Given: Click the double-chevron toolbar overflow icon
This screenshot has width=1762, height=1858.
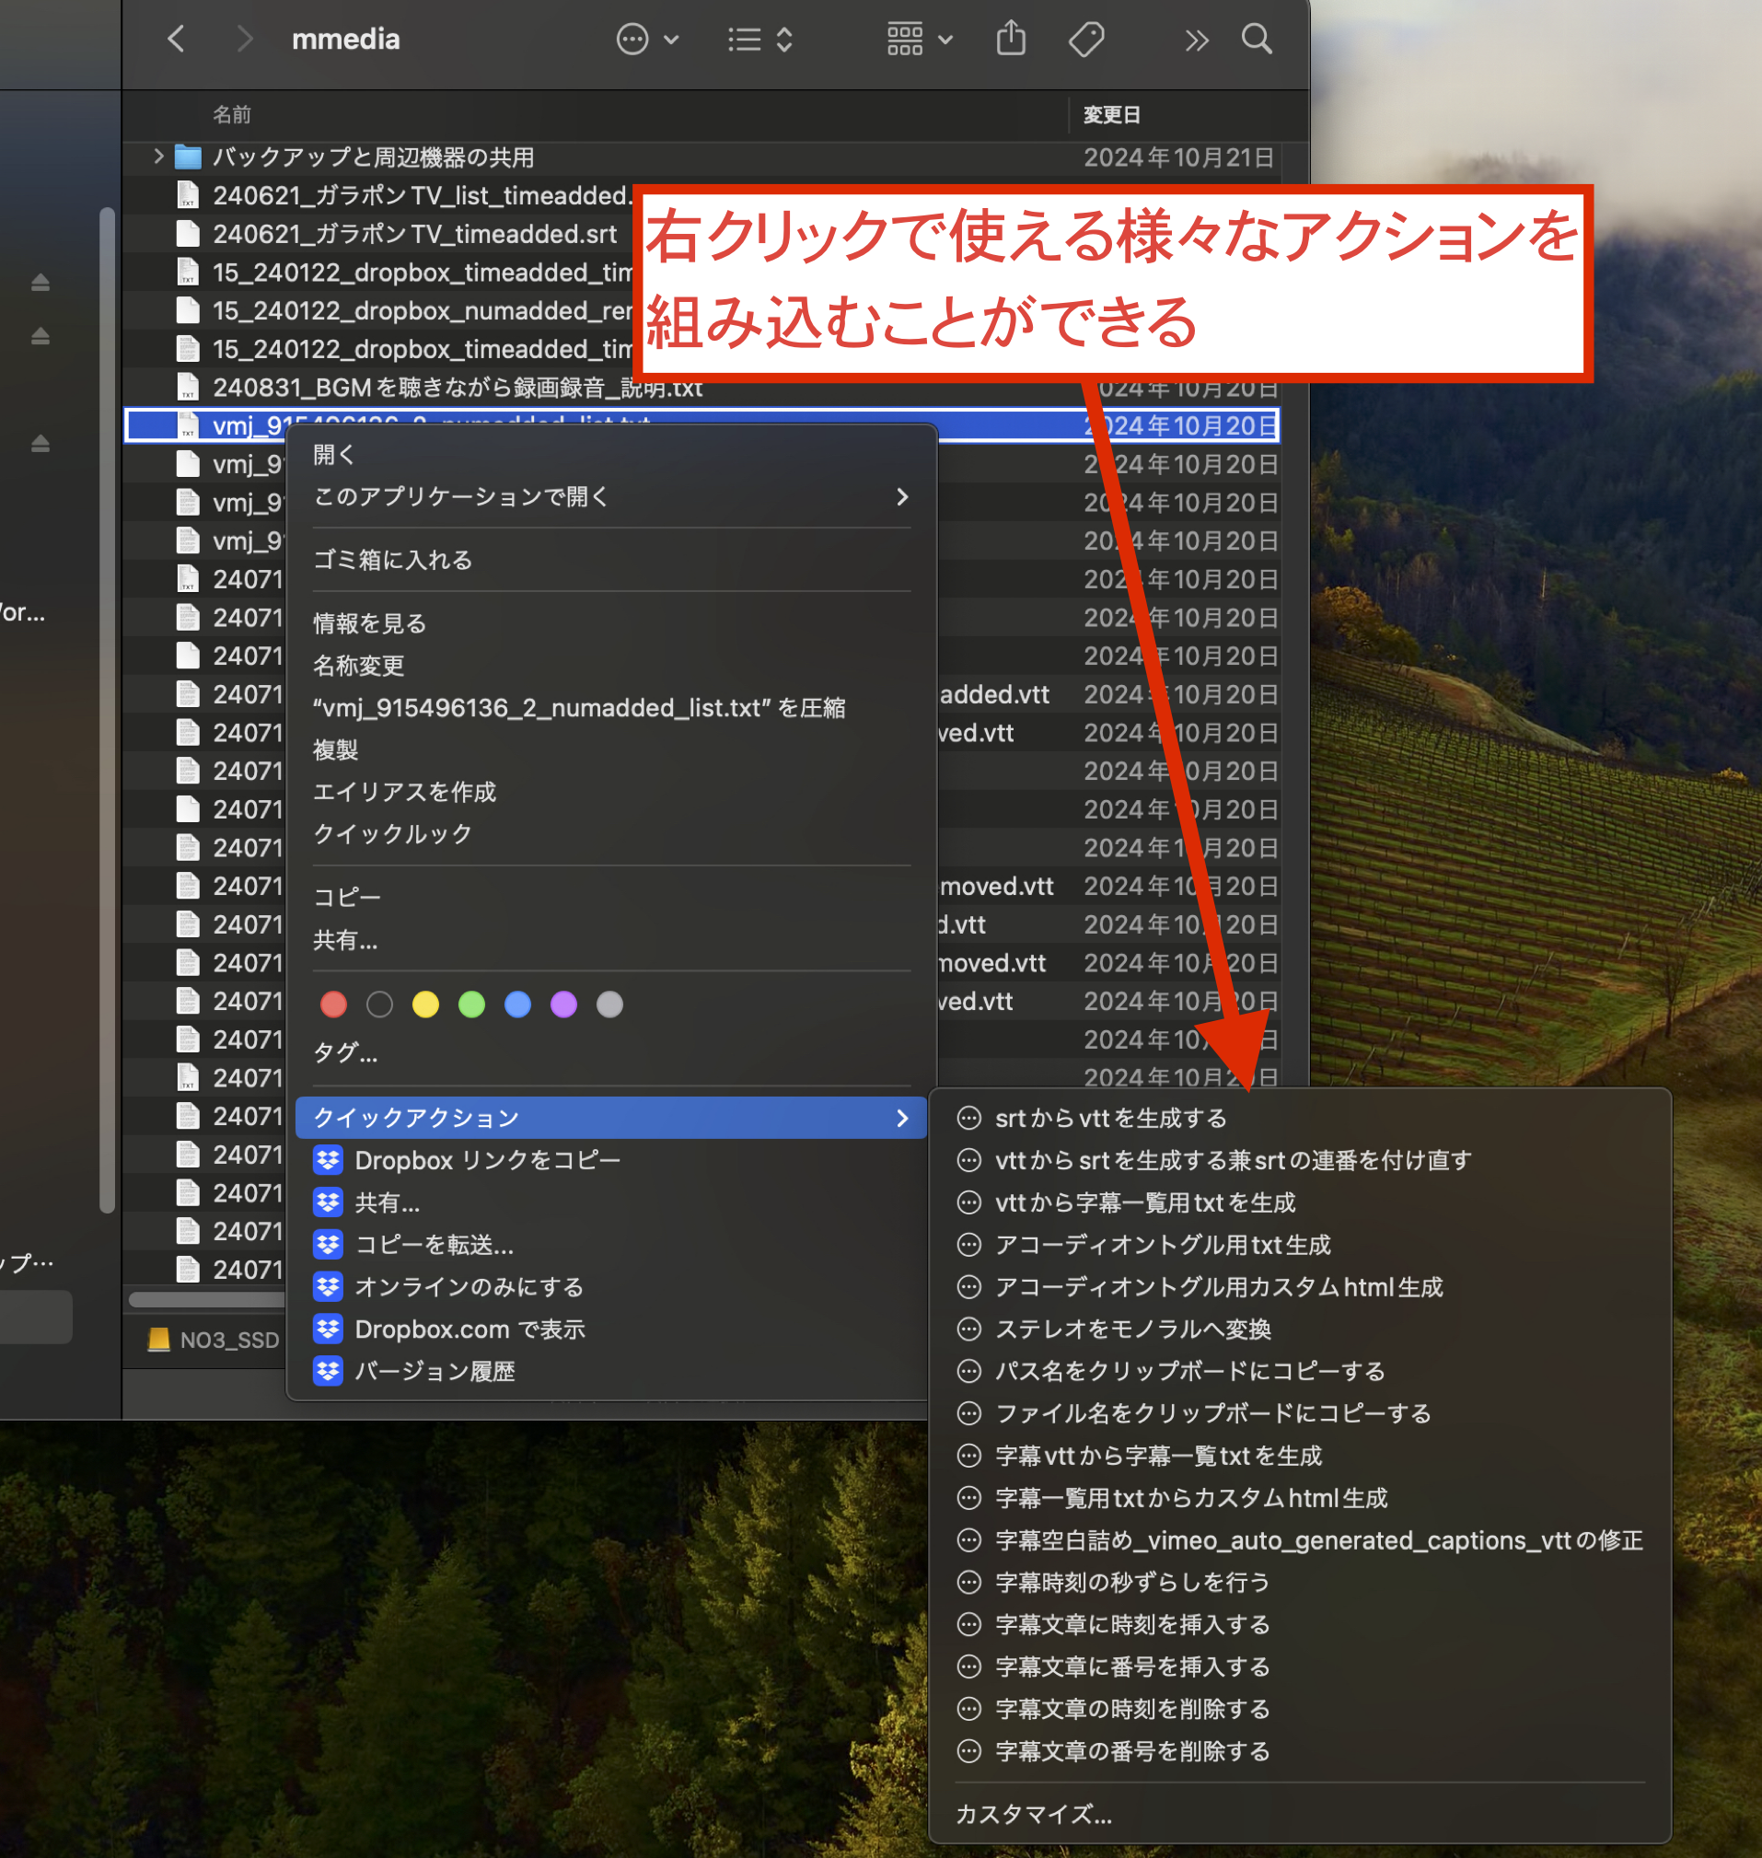Looking at the screenshot, I should 1195,41.
